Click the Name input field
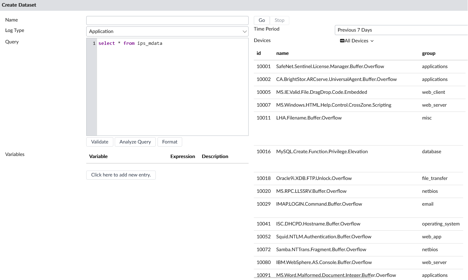Image resolution: width=468 pixels, height=280 pixels. pos(167,20)
